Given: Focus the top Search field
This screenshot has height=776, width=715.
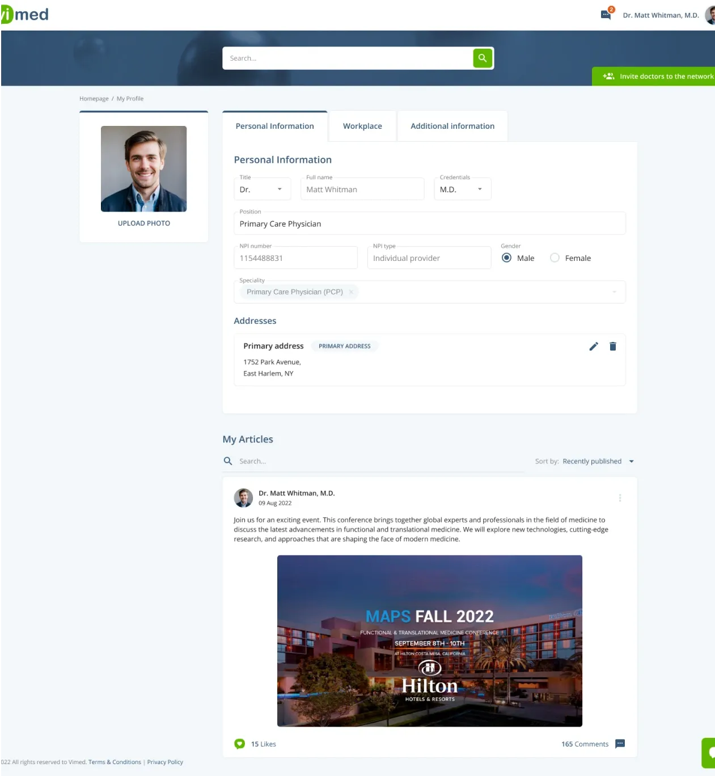Looking at the screenshot, I should click(x=348, y=58).
